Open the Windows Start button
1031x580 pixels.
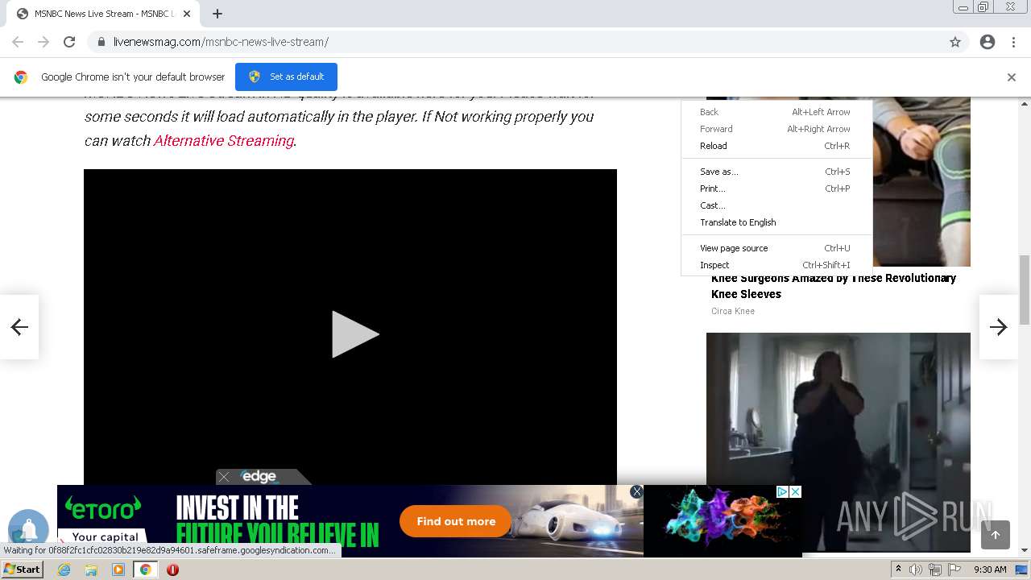[23, 570]
